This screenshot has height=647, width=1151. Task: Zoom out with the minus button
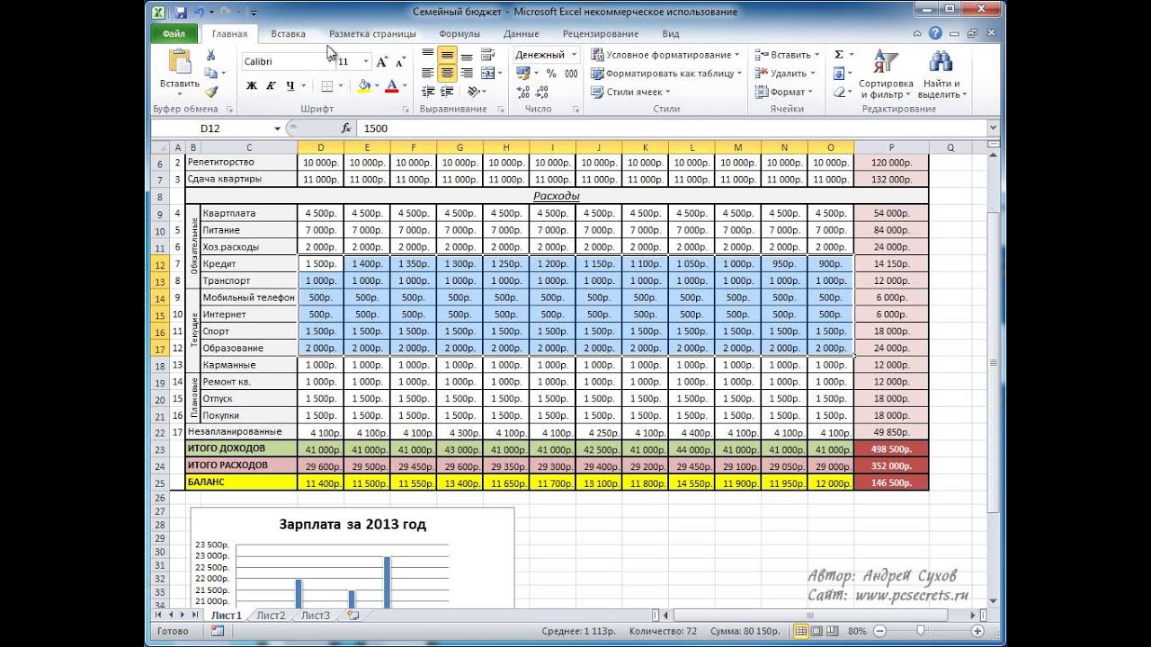tap(880, 631)
